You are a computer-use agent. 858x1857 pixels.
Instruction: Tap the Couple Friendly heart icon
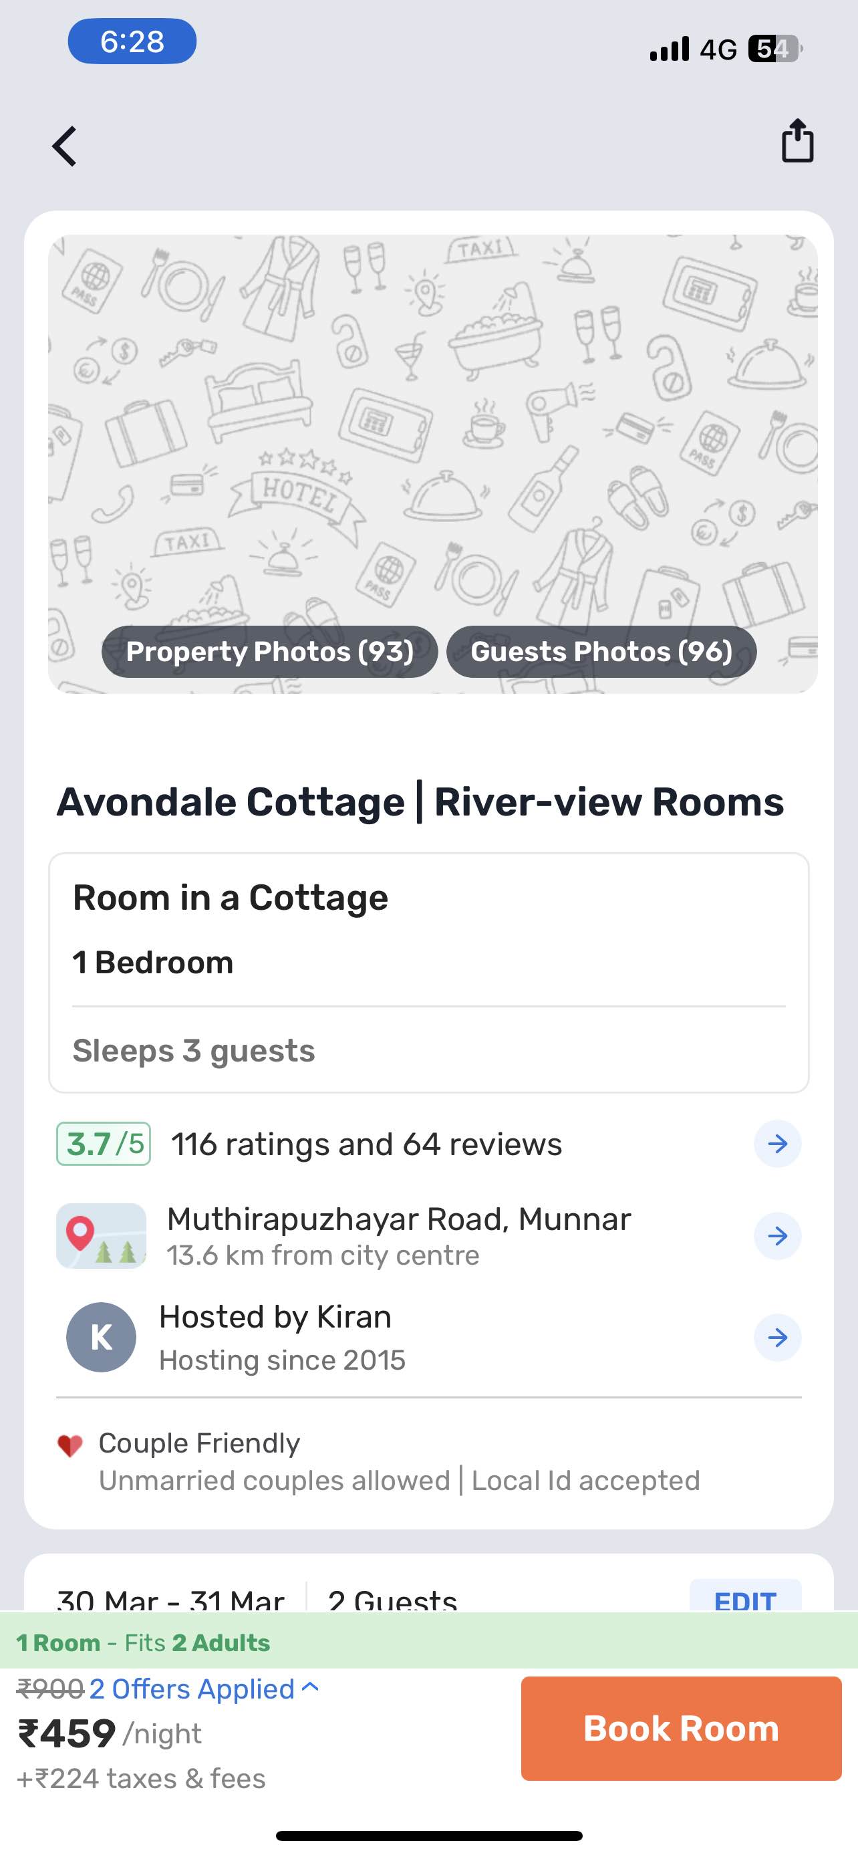[70, 1445]
